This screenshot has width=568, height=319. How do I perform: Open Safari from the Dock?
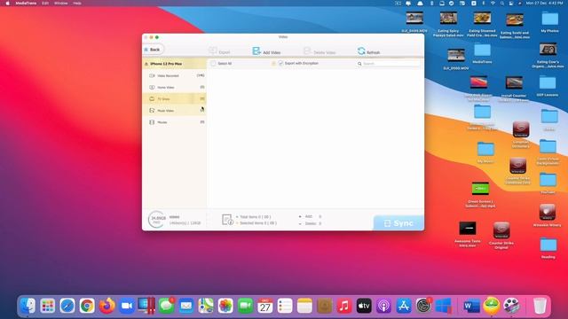(67, 306)
